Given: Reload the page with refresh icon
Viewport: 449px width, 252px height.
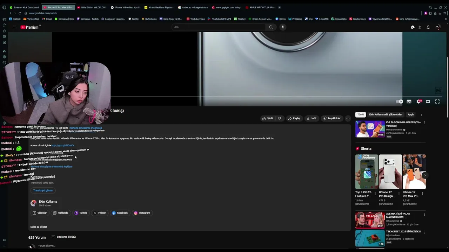Looking at the screenshot, I should (20, 13).
